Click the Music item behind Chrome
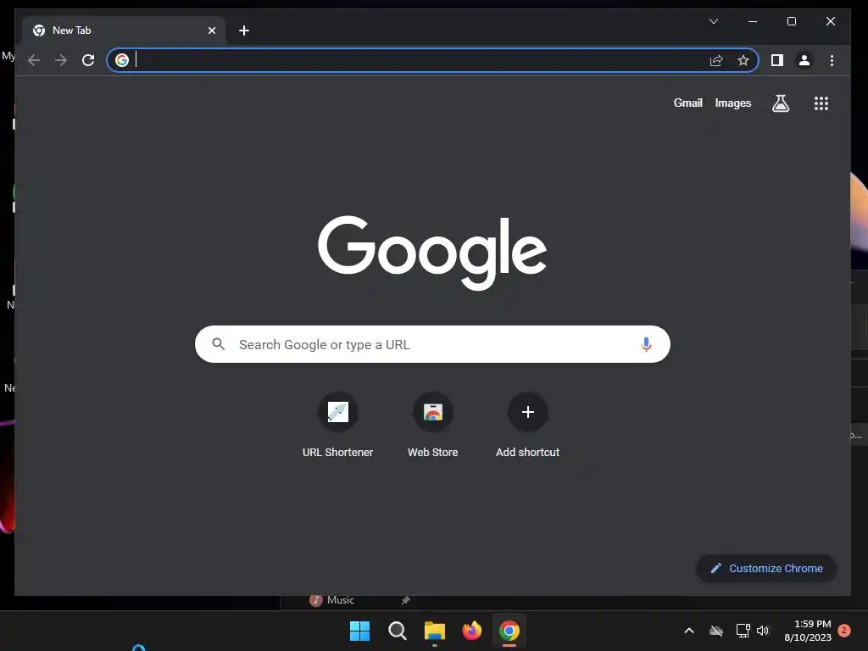868x651 pixels. (332, 600)
